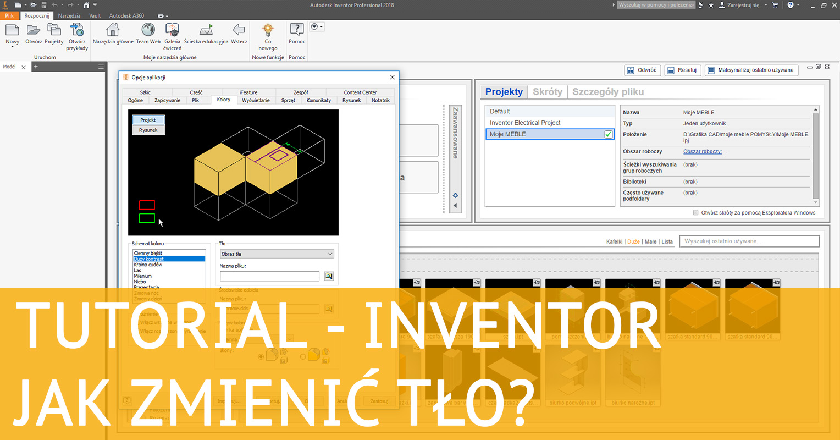
Task: Click the Autodesk communication center satellite icon
Action: coord(701,5)
